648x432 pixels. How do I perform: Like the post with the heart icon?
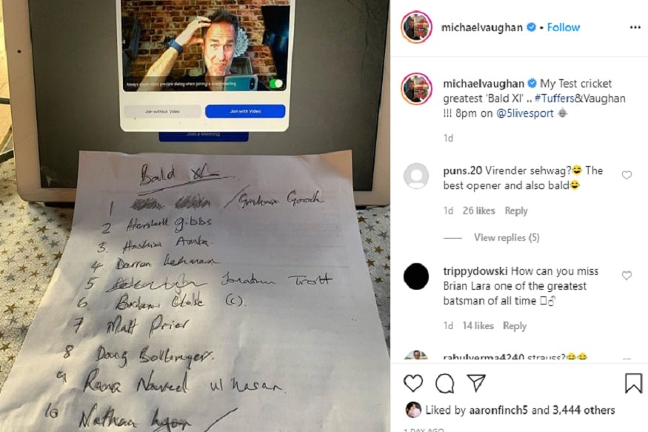(412, 383)
